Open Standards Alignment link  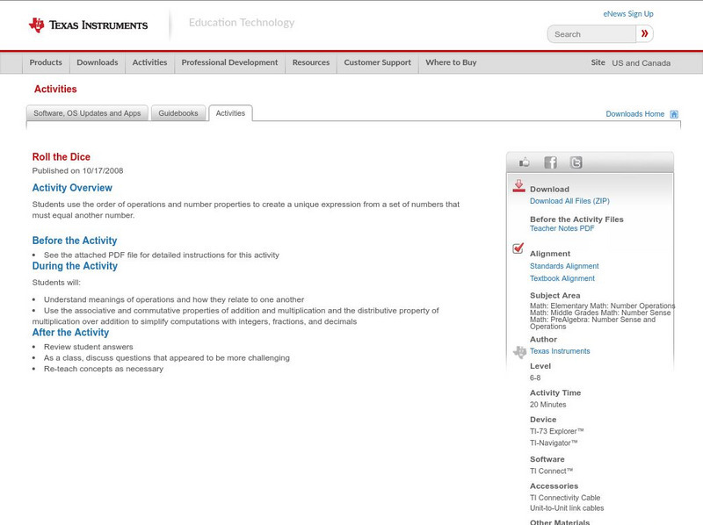coord(564,266)
